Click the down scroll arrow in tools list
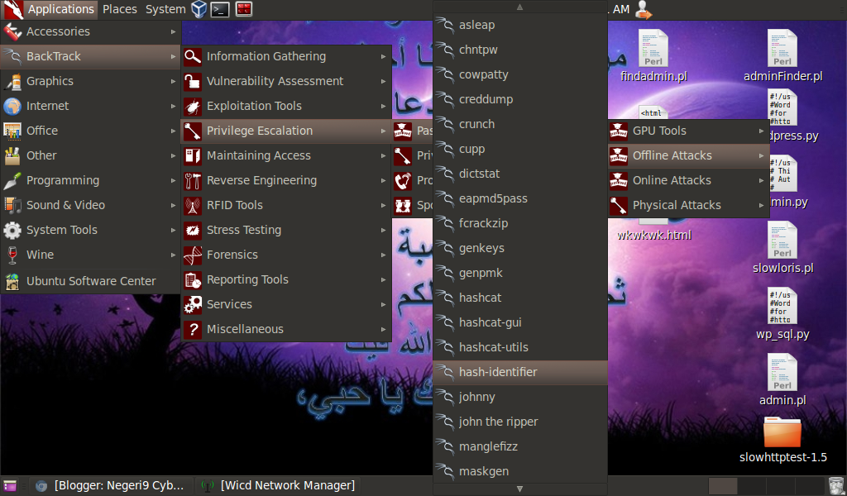This screenshot has width=847, height=496. point(519,489)
